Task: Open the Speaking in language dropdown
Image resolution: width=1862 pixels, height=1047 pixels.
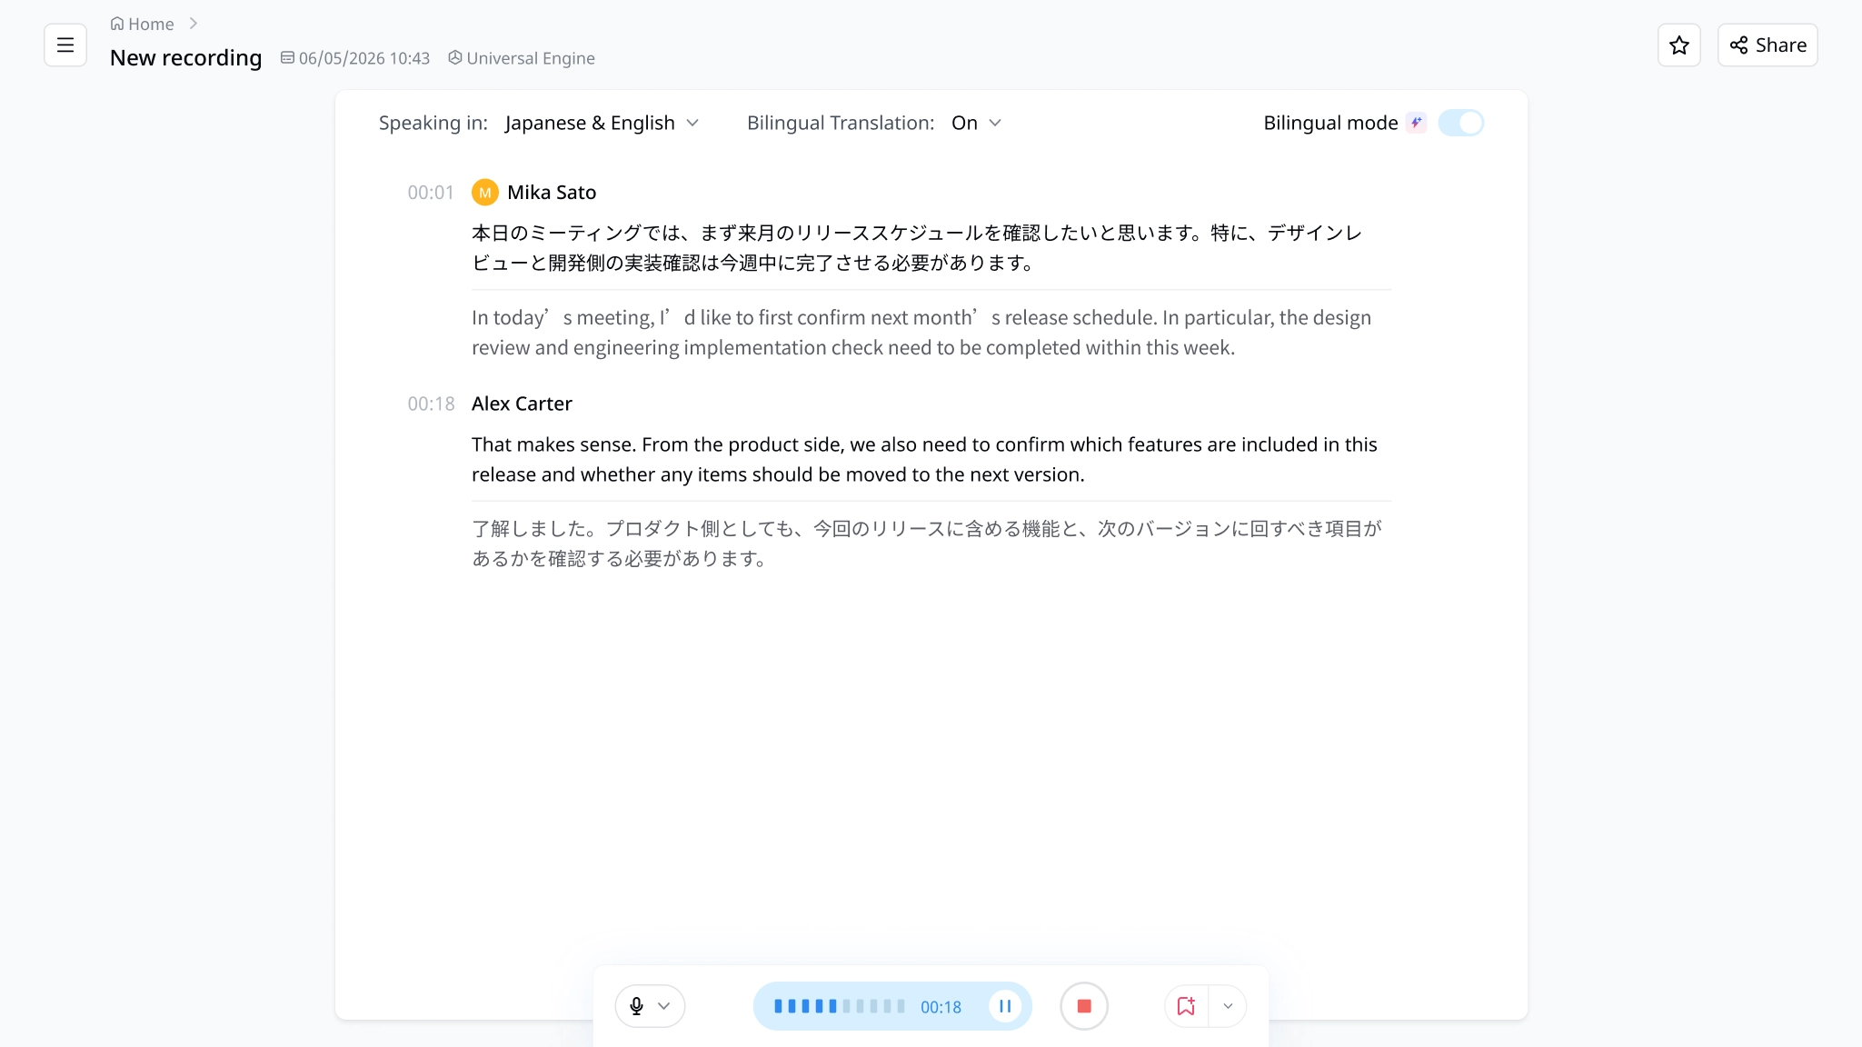Action: point(602,123)
